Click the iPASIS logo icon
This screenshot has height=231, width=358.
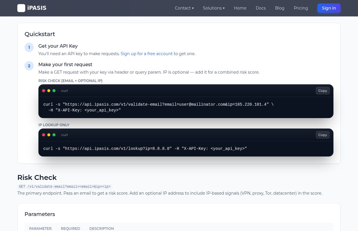coord(21,8)
